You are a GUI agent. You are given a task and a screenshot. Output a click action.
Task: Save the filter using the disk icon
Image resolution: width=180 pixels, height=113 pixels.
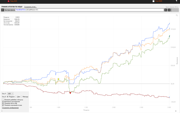click(166, 10)
